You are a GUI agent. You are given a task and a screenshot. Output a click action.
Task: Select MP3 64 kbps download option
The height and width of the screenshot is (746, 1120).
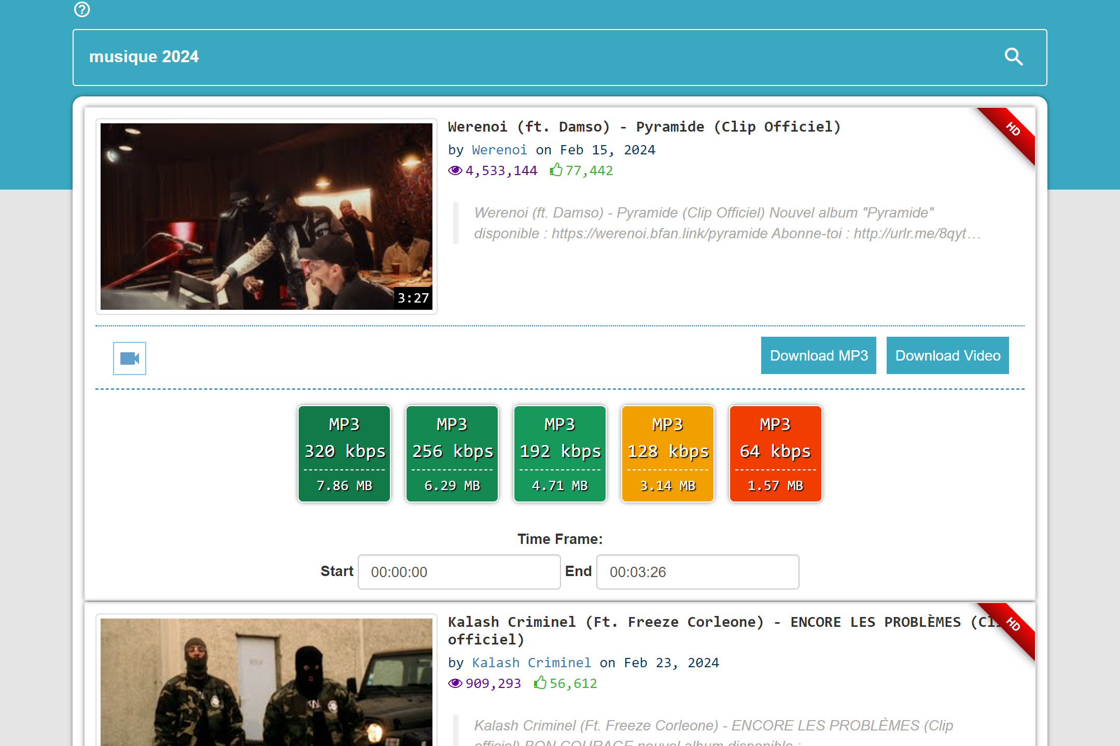[775, 453]
